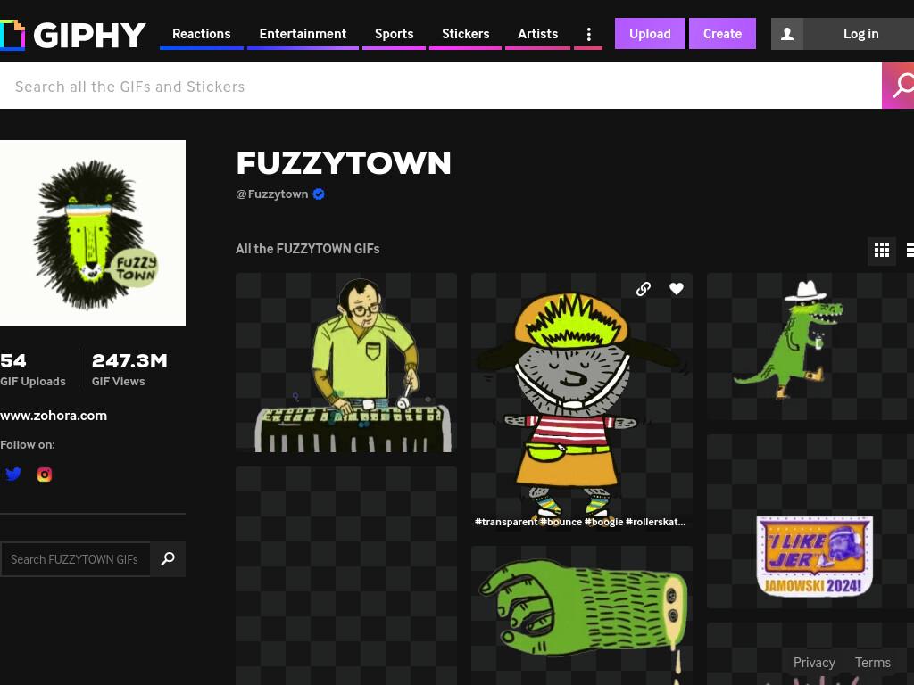Screen dimensions: 914x685
Task: Click the user avatar icon beside Log in
Action: coord(787,34)
